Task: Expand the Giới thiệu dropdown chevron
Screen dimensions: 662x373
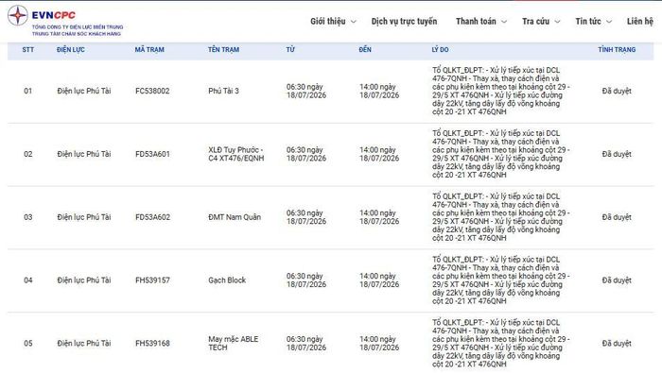Action: pos(354,22)
